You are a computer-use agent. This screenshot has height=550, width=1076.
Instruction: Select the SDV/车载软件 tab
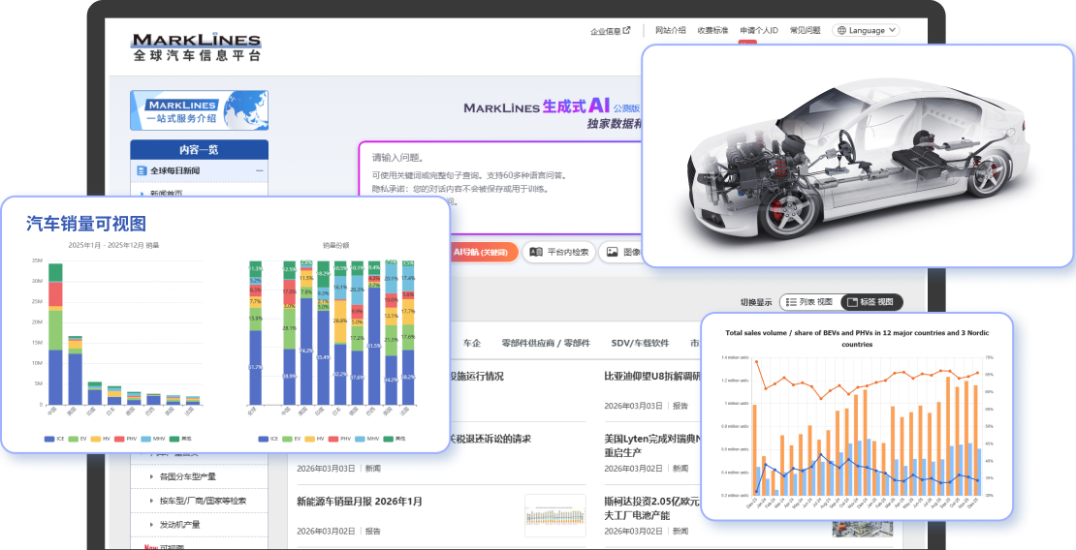pyautogui.click(x=640, y=343)
